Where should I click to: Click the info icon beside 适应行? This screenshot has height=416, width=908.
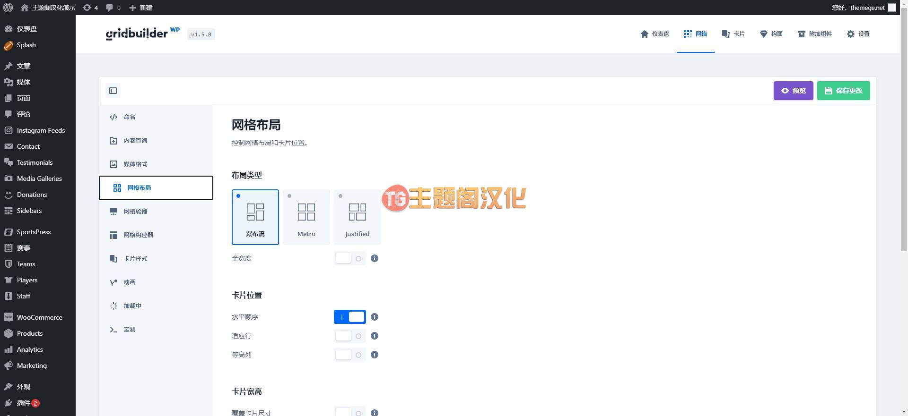point(375,336)
